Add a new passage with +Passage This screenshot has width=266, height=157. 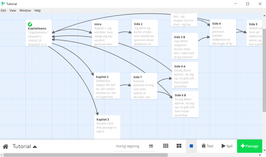point(249,146)
